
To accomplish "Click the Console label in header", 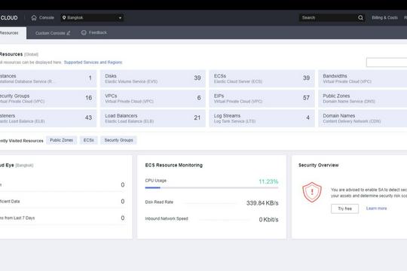I will coord(47,17).
